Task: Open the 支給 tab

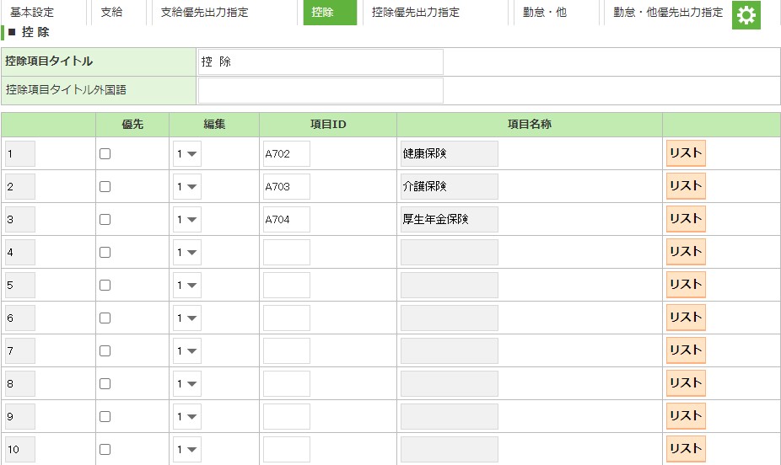Action: click(x=111, y=13)
